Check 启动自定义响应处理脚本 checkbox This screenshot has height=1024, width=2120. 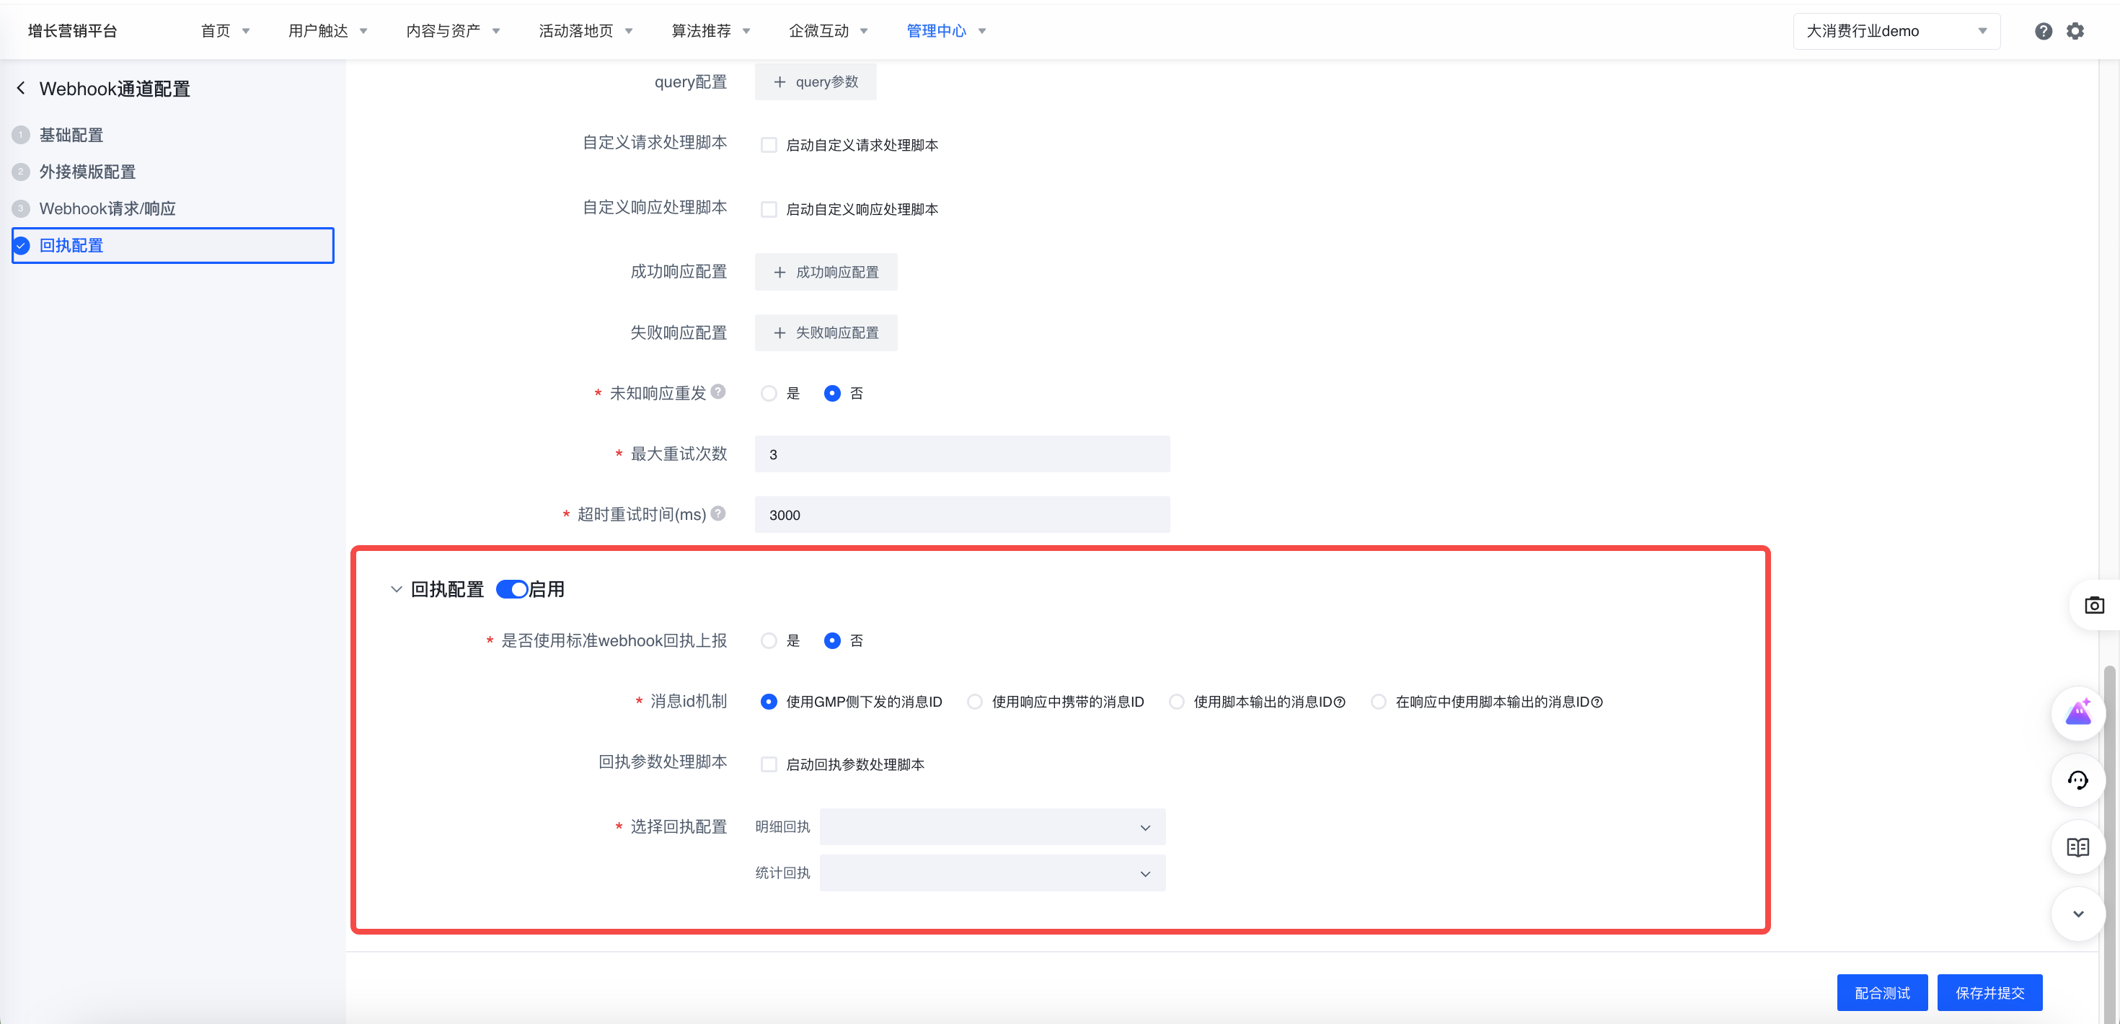[769, 209]
